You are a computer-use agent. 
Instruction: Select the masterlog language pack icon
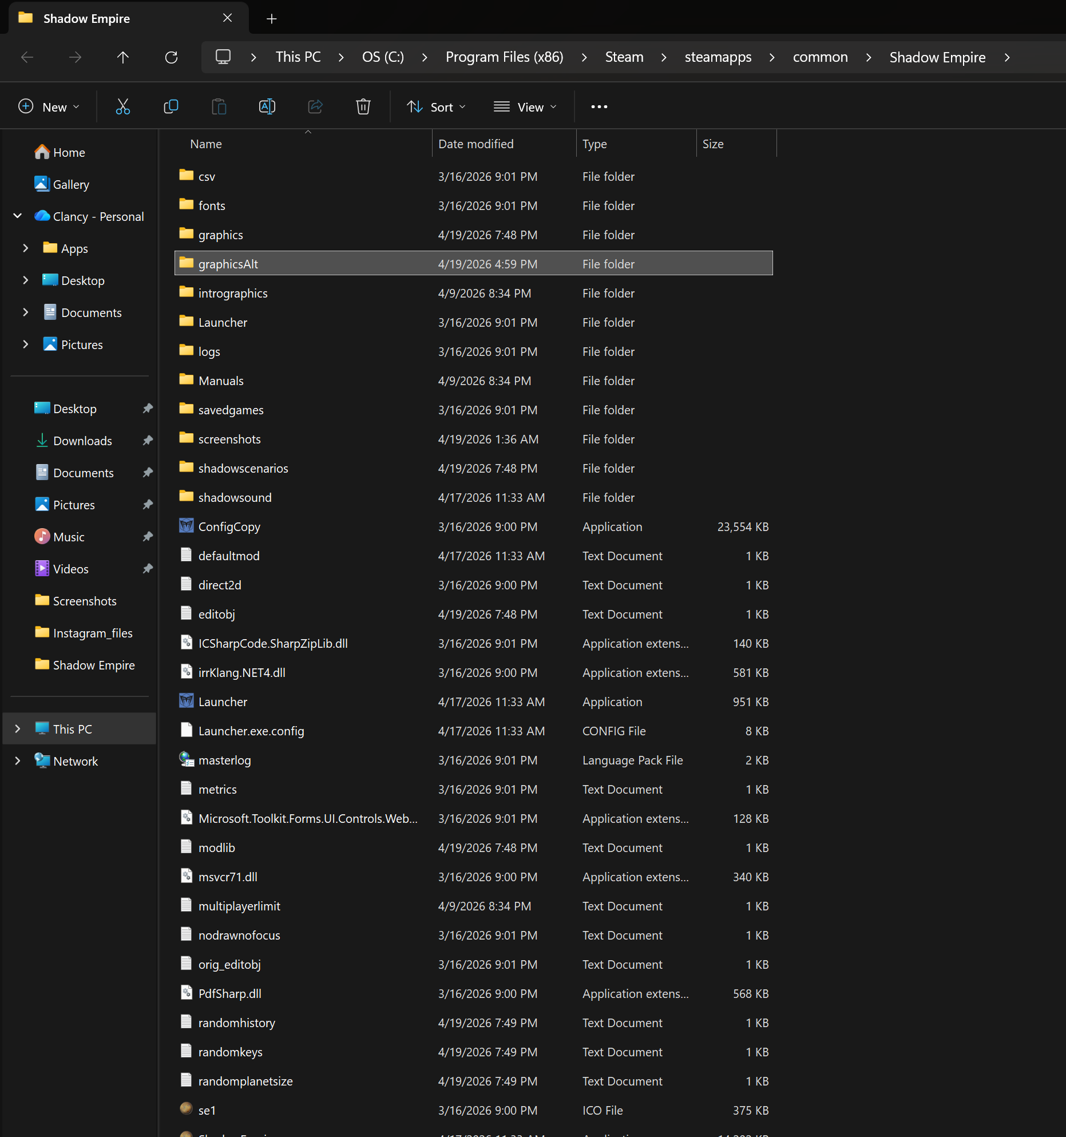coord(186,759)
